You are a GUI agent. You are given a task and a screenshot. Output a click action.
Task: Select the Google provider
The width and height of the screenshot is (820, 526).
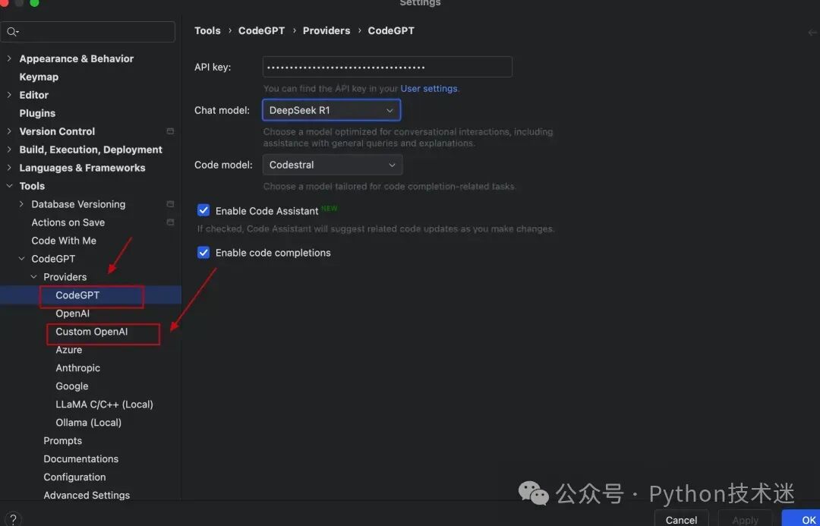72,386
